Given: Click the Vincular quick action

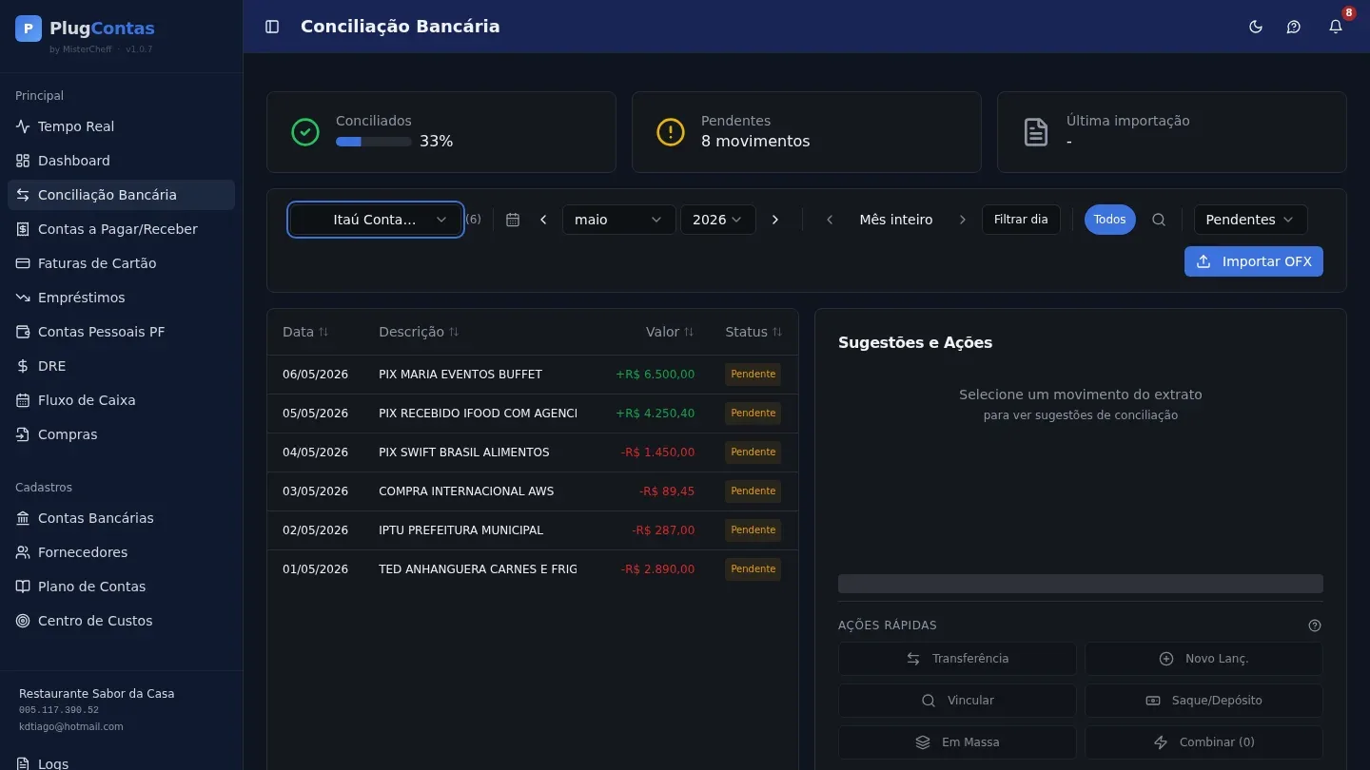Looking at the screenshot, I should pyautogui.click(x=957, y=701).
